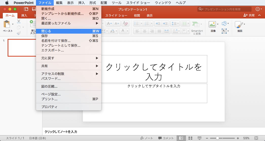The width and height of the screenshot is (265, 141).
Task: Select 閉じる in File menu
Action: tap(69, 31)
